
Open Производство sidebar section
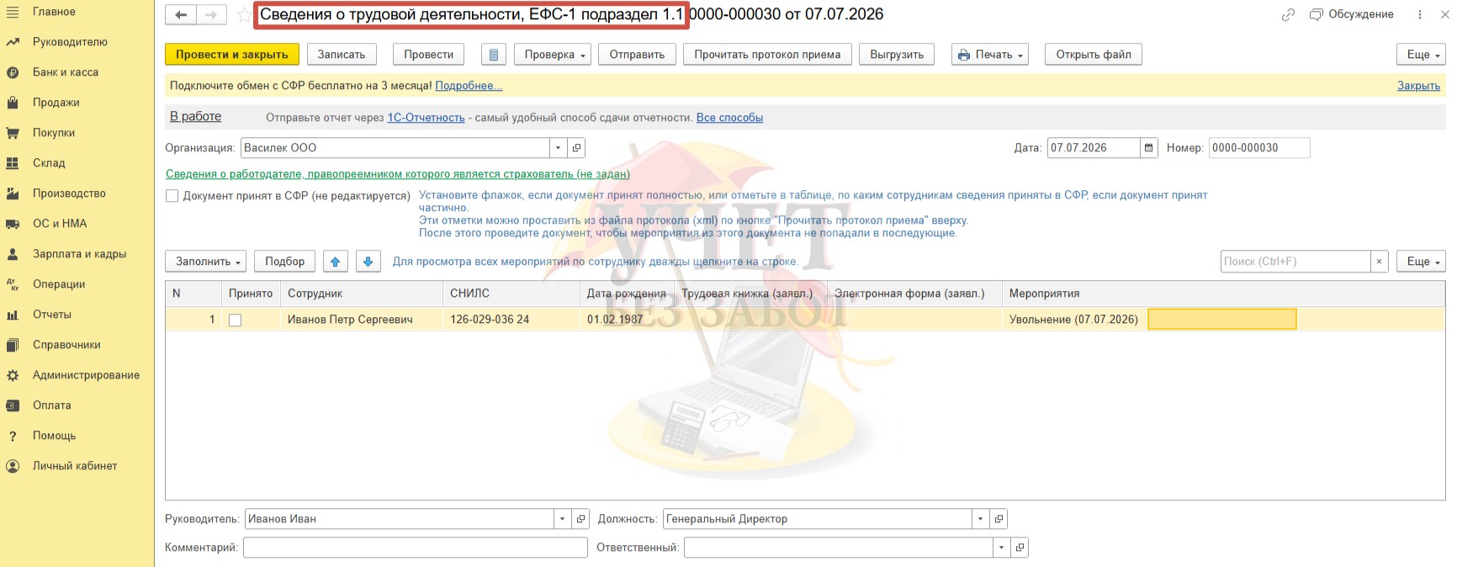69,193
